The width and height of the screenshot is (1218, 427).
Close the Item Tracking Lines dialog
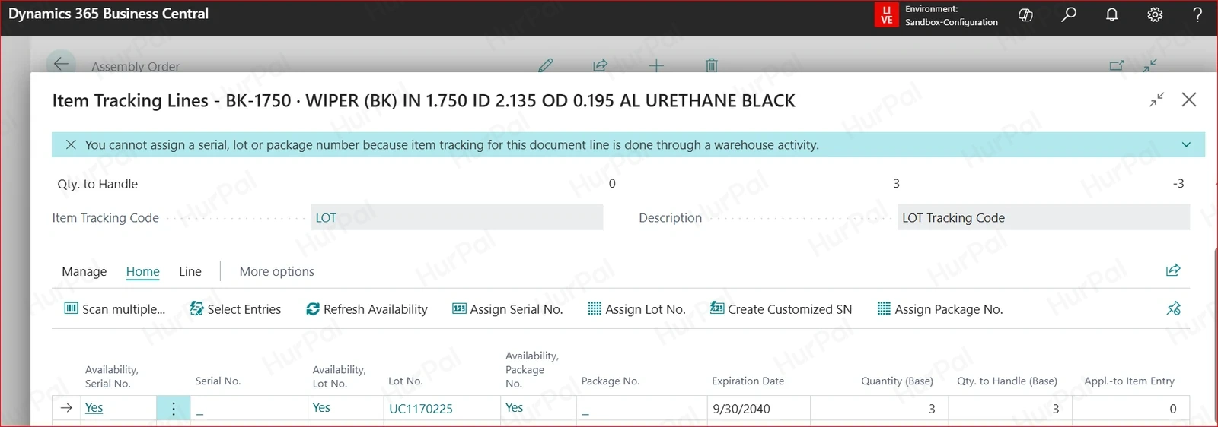coord(1189,100)
